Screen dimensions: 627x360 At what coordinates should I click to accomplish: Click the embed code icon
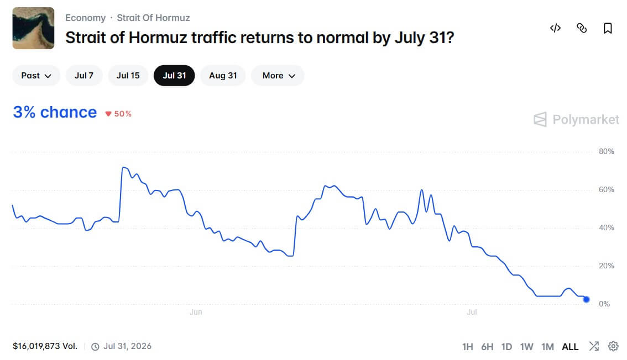pyautogui.click(x=556, y=28)
